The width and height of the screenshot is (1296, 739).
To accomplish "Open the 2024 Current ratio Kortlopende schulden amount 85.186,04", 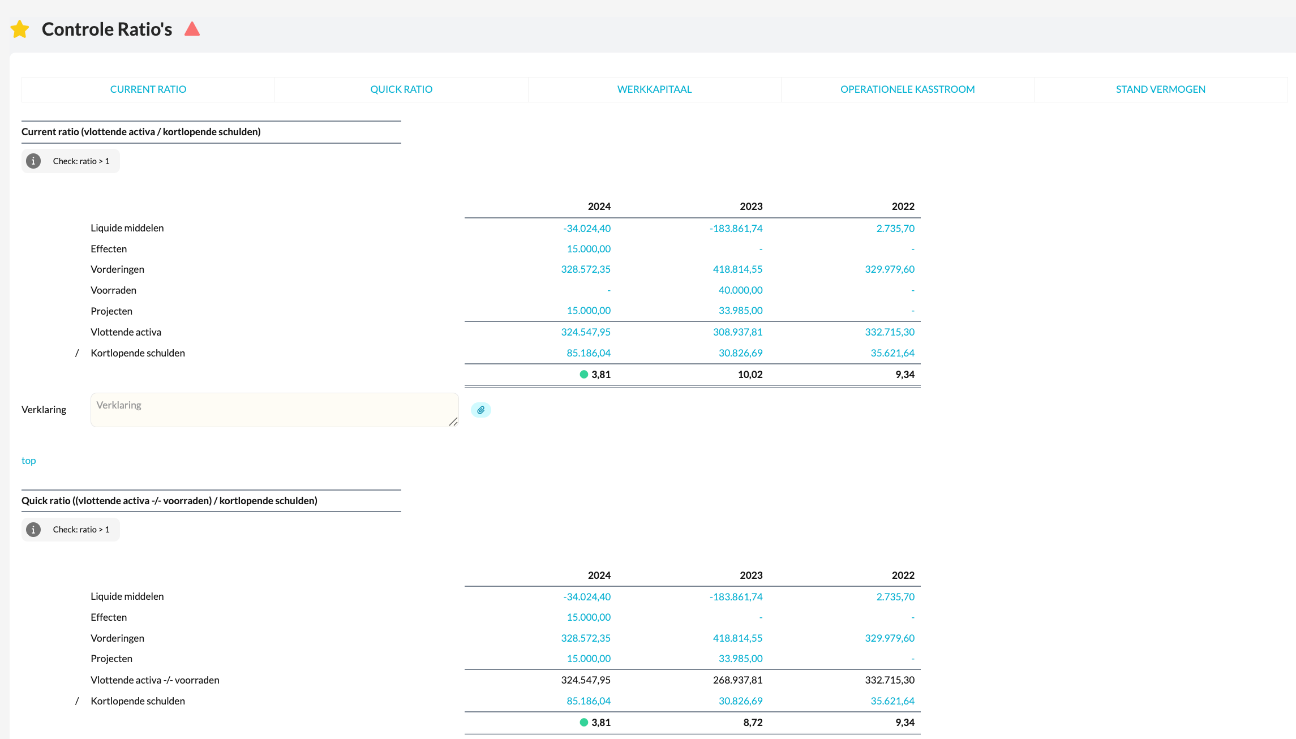I will pos(589,353).
